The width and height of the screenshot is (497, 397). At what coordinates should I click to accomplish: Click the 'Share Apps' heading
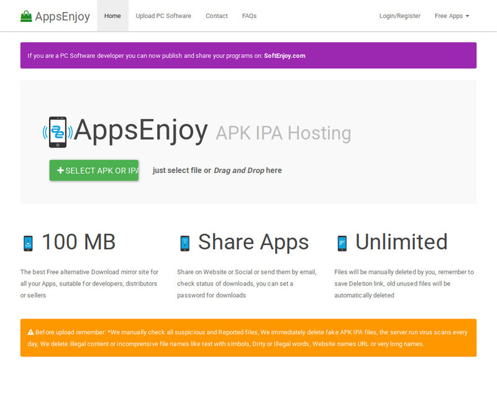(x=253, y=242)
